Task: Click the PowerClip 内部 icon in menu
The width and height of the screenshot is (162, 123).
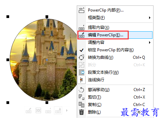Action: 82,10
